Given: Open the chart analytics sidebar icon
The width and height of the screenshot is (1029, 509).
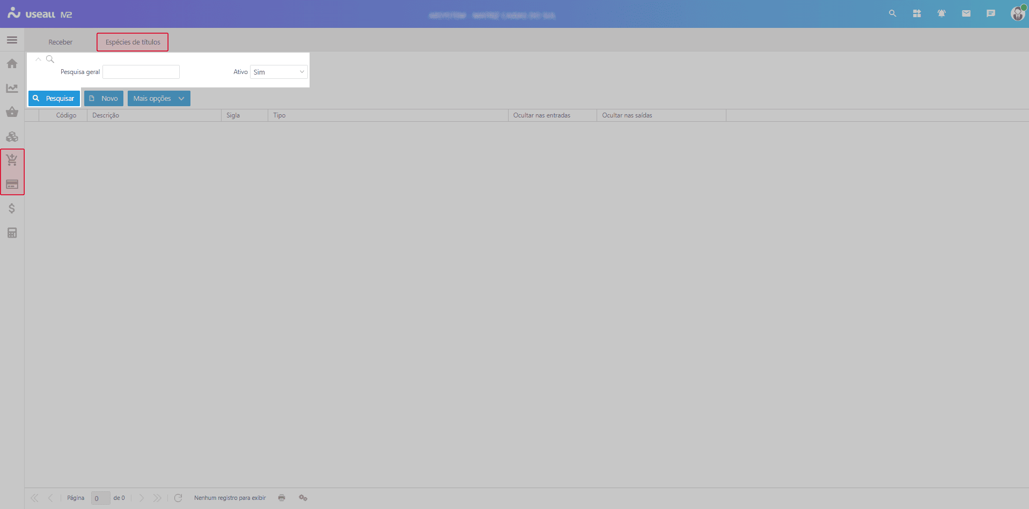Looking at the screenshot, I should coord(12,88).
